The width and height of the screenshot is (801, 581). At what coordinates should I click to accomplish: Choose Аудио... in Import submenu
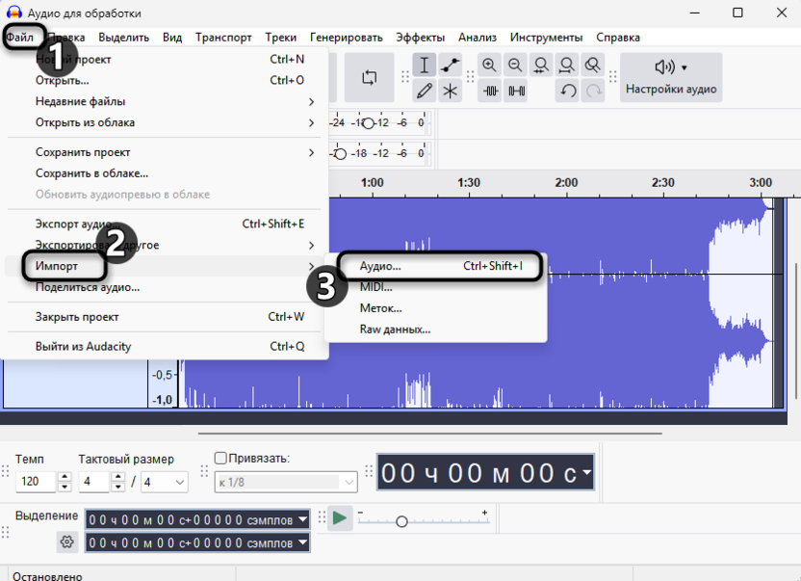[436, 266]
